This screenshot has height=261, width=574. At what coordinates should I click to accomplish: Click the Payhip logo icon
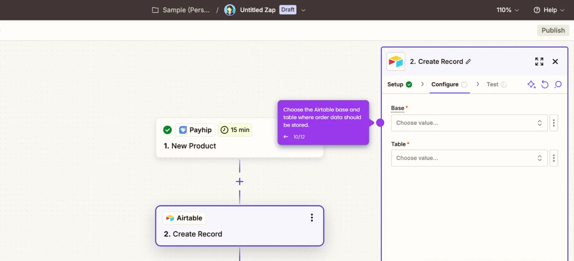coord(183,130)
